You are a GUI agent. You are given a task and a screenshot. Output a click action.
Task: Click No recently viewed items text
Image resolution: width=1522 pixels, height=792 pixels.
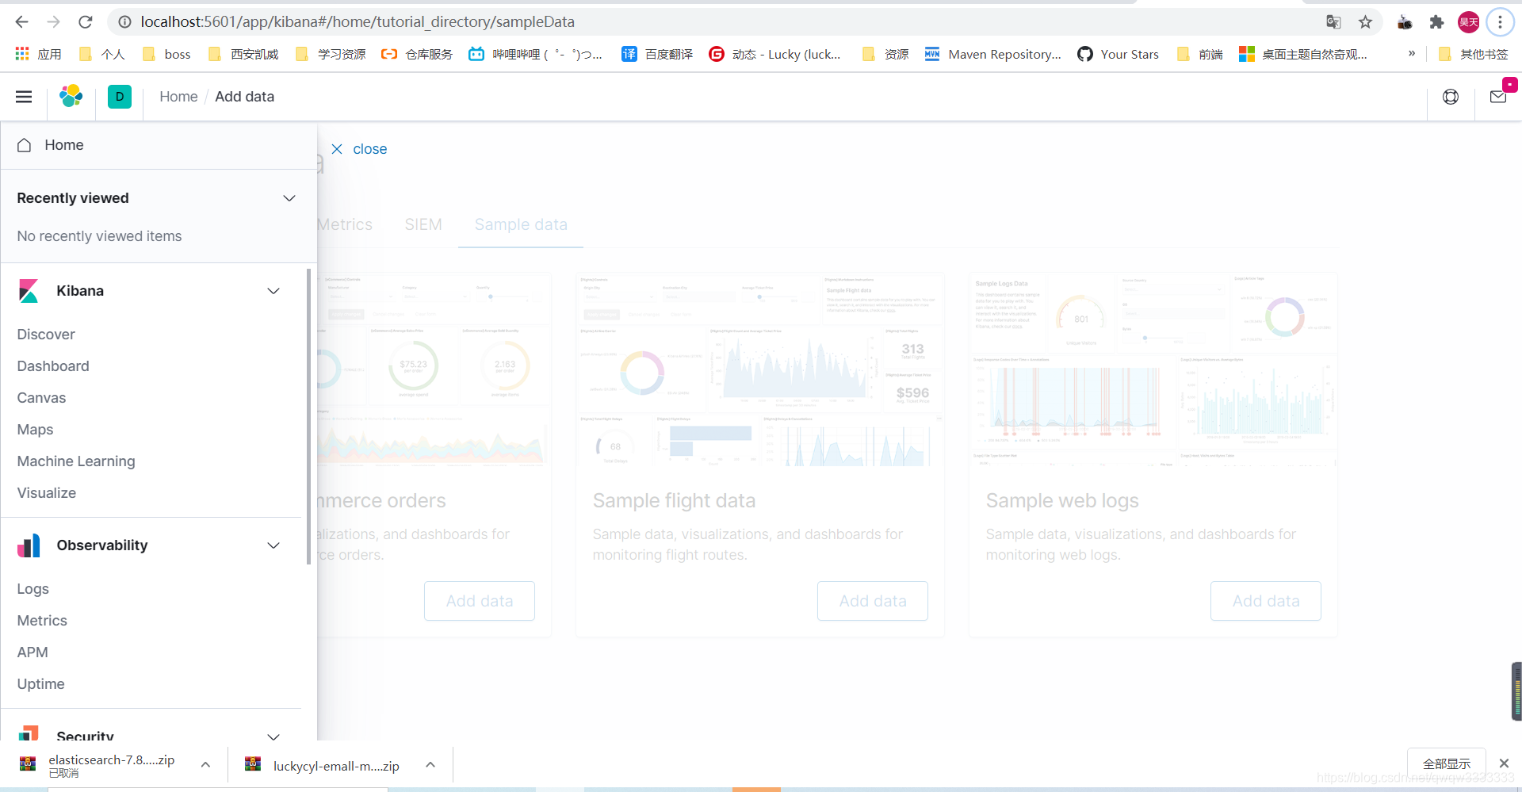coord(99,236)
